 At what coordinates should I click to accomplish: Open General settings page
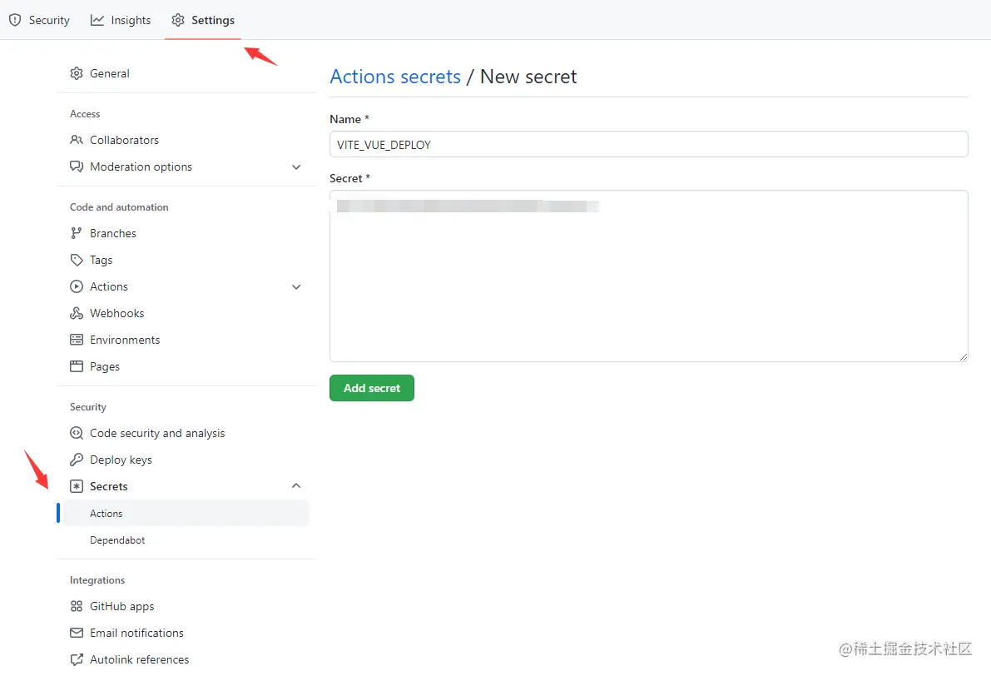[186, 73]
